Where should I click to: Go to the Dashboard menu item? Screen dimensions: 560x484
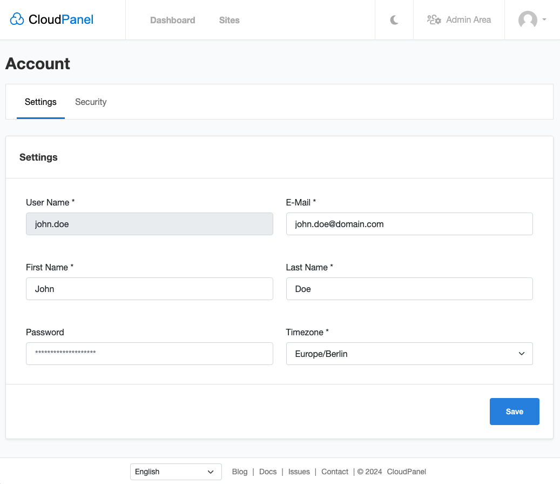[x=172, y=20]
